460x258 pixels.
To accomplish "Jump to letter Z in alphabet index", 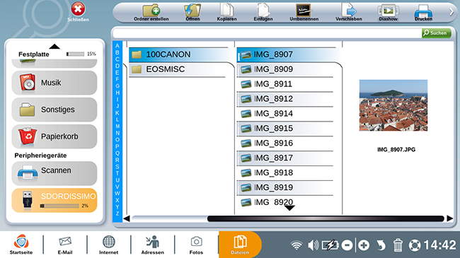I will pyautogui.click(x=117, y=213).
